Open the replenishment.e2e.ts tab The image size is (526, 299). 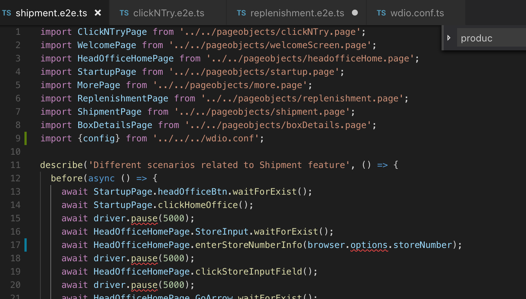coord(296,13)
